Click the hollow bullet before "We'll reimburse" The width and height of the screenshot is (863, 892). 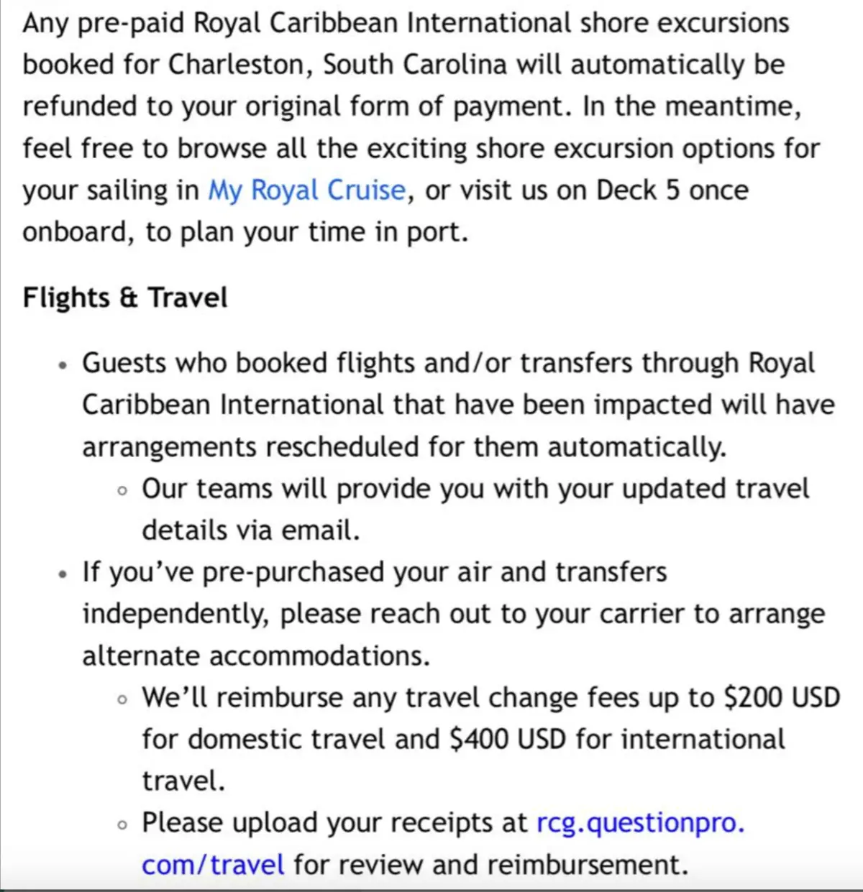(123, 700)
